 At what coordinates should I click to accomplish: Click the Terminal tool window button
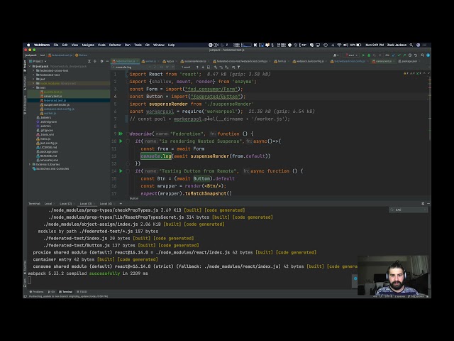pyautogui.click(x=66, y=292)
